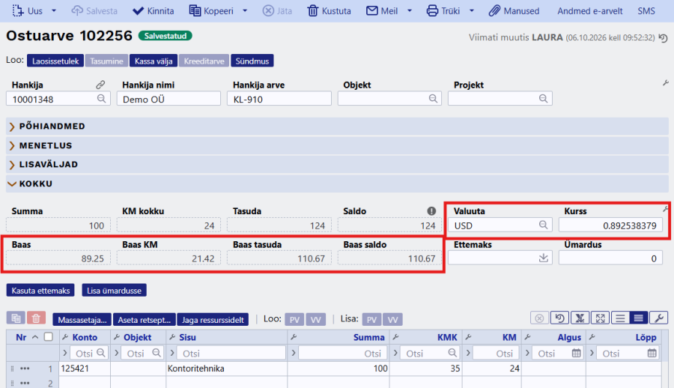This screenshot has height=388, width=674.
Task: Click the Aseta retsept... button
Action: tap(144, 320)
